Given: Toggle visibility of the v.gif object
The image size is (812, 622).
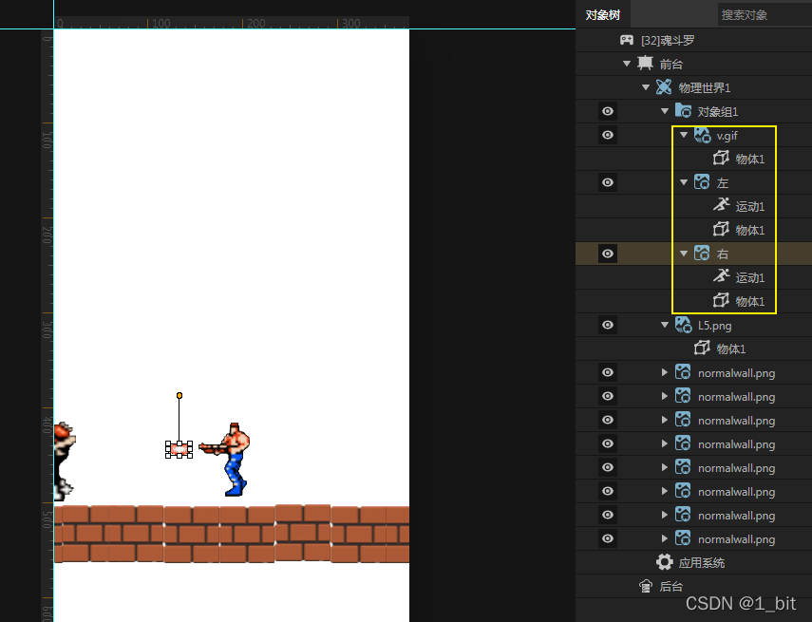Looking at the screenshot, I should tap(608, 135).
